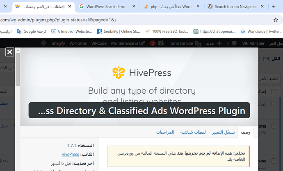Open Yoast SEO icon in admin bar

coord(161,43)
